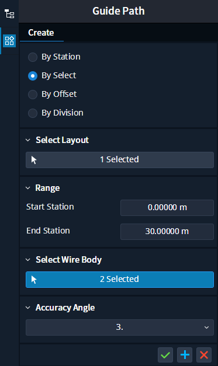The height and width of the screenshot is (366, 218).
Task: Collapse the Accuracy Angle section
Action: coord(28,308)
